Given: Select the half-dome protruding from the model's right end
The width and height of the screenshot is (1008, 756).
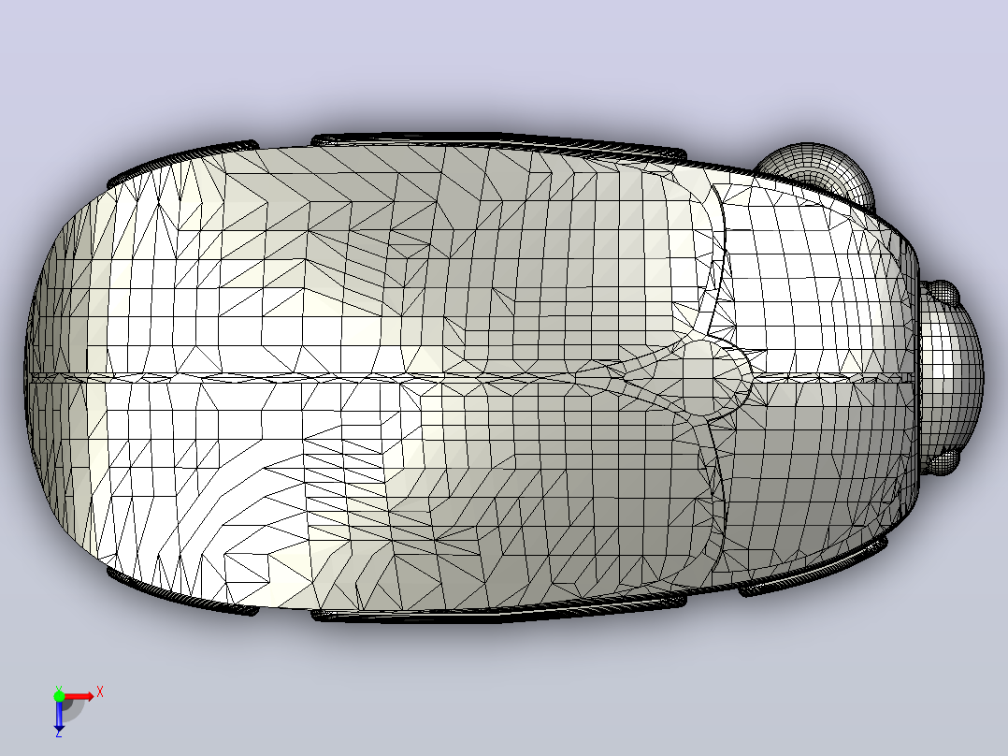Looking at the screenshot, I should pos(952,376).
